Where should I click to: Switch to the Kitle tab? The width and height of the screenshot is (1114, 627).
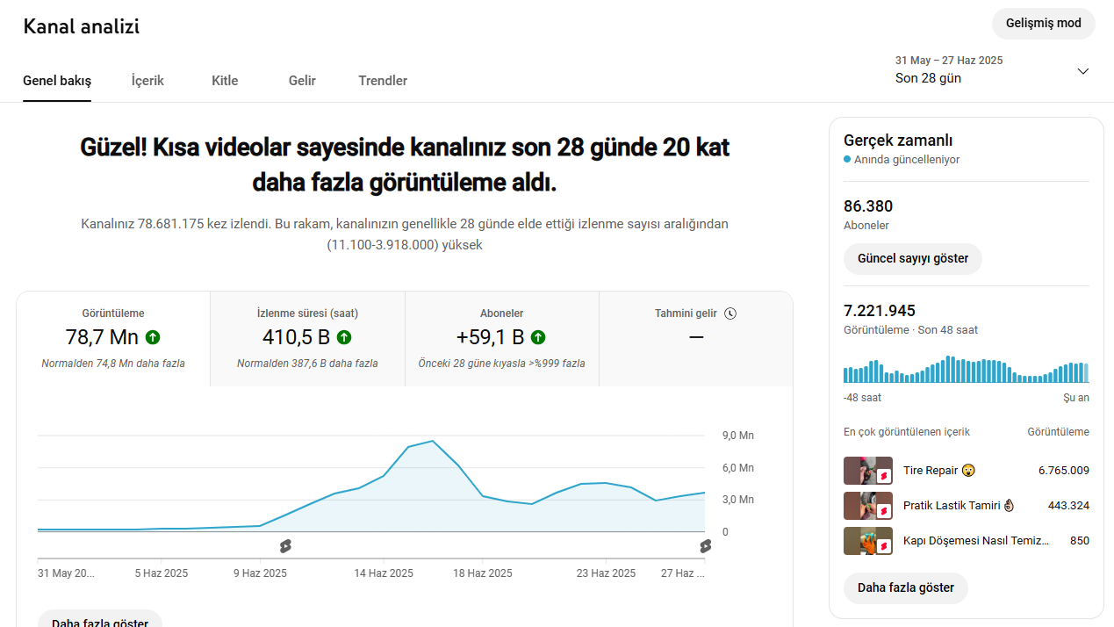tap(225, 81)
